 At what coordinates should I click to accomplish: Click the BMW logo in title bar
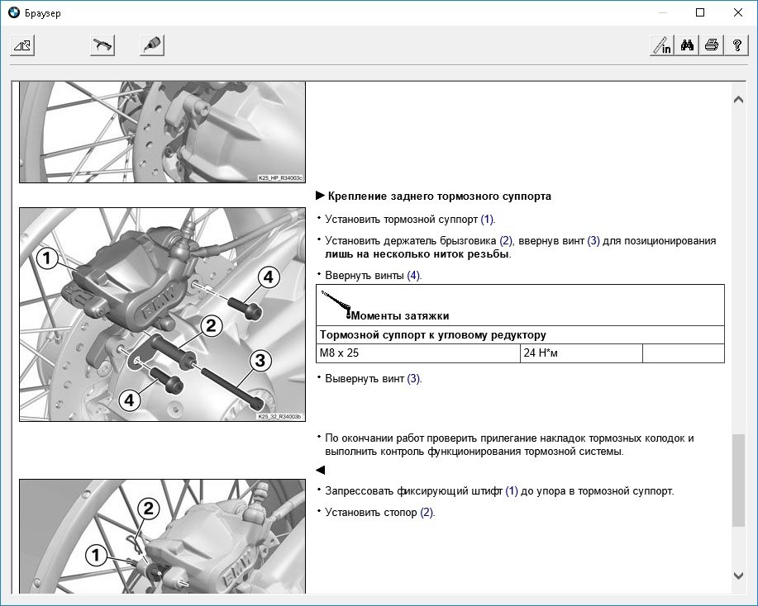click(14, 13)
